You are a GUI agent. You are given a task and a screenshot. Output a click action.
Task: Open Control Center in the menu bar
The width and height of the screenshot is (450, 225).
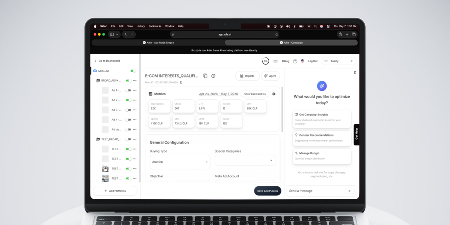point(328,26)
